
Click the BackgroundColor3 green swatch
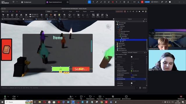coord(131,71)
